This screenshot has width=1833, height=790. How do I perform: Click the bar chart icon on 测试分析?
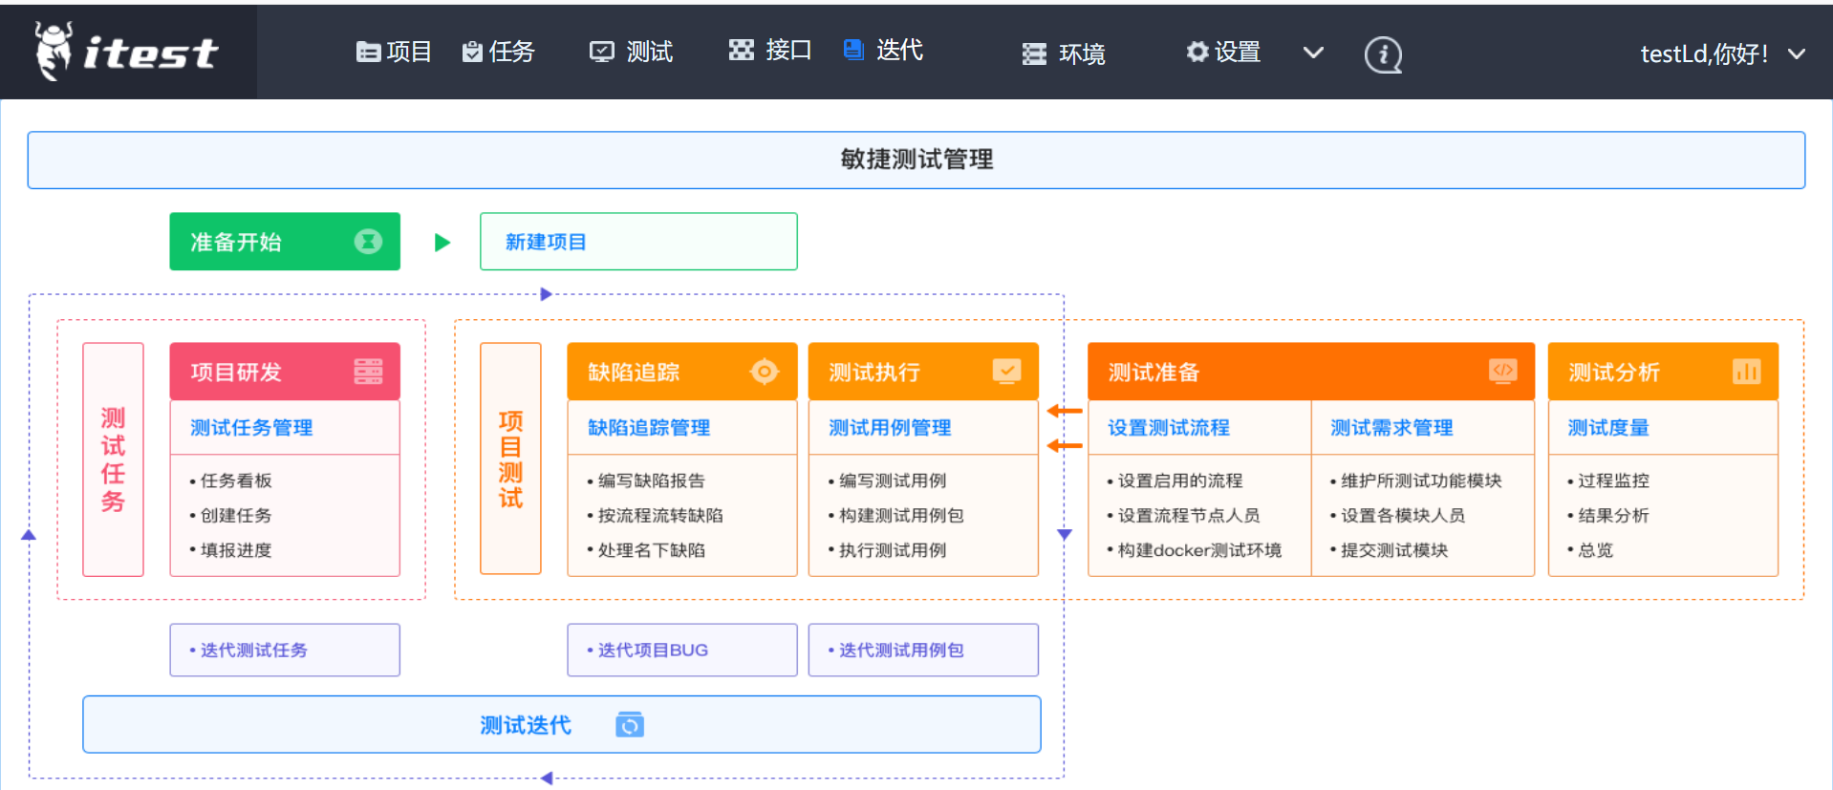[x=1746, y=372]
